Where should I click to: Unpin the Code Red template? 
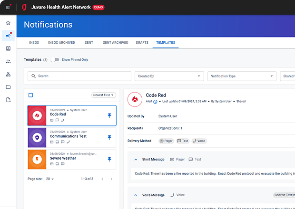[x=109, y=115]
